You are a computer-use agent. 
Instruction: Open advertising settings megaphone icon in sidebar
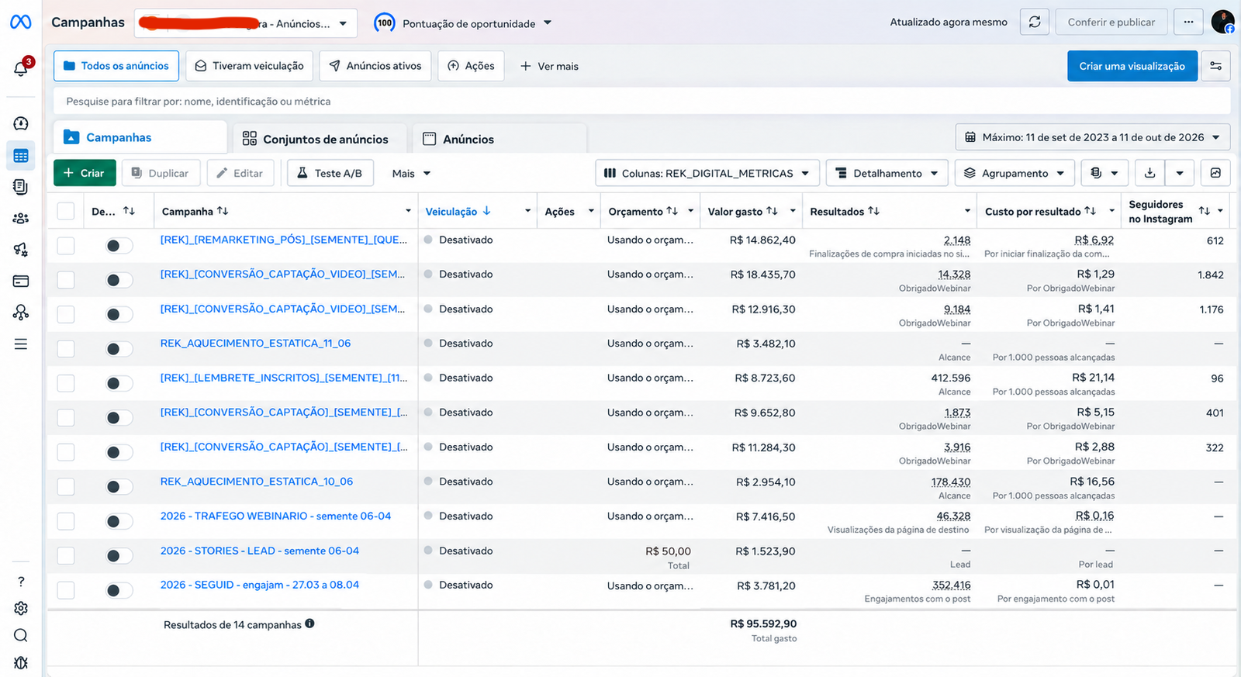point(21,250)
